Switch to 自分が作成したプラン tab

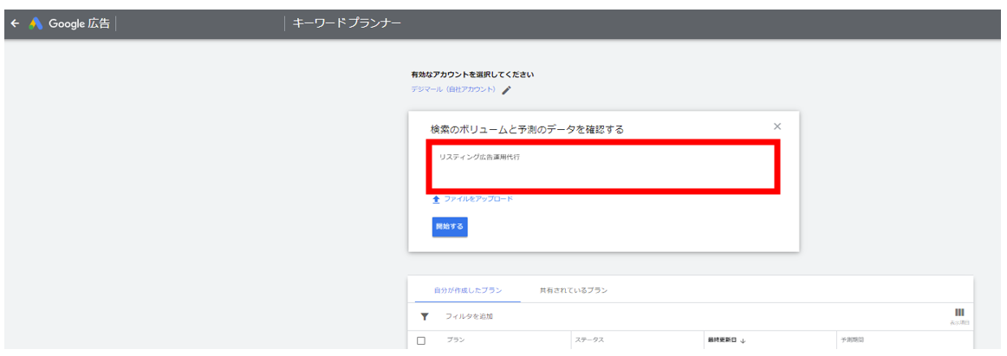[468, 290]
